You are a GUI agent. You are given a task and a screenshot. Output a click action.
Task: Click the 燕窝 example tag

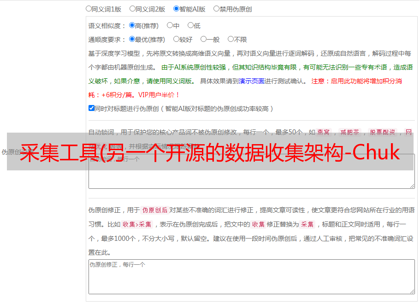pyautogui.click(x=323, y=132)
